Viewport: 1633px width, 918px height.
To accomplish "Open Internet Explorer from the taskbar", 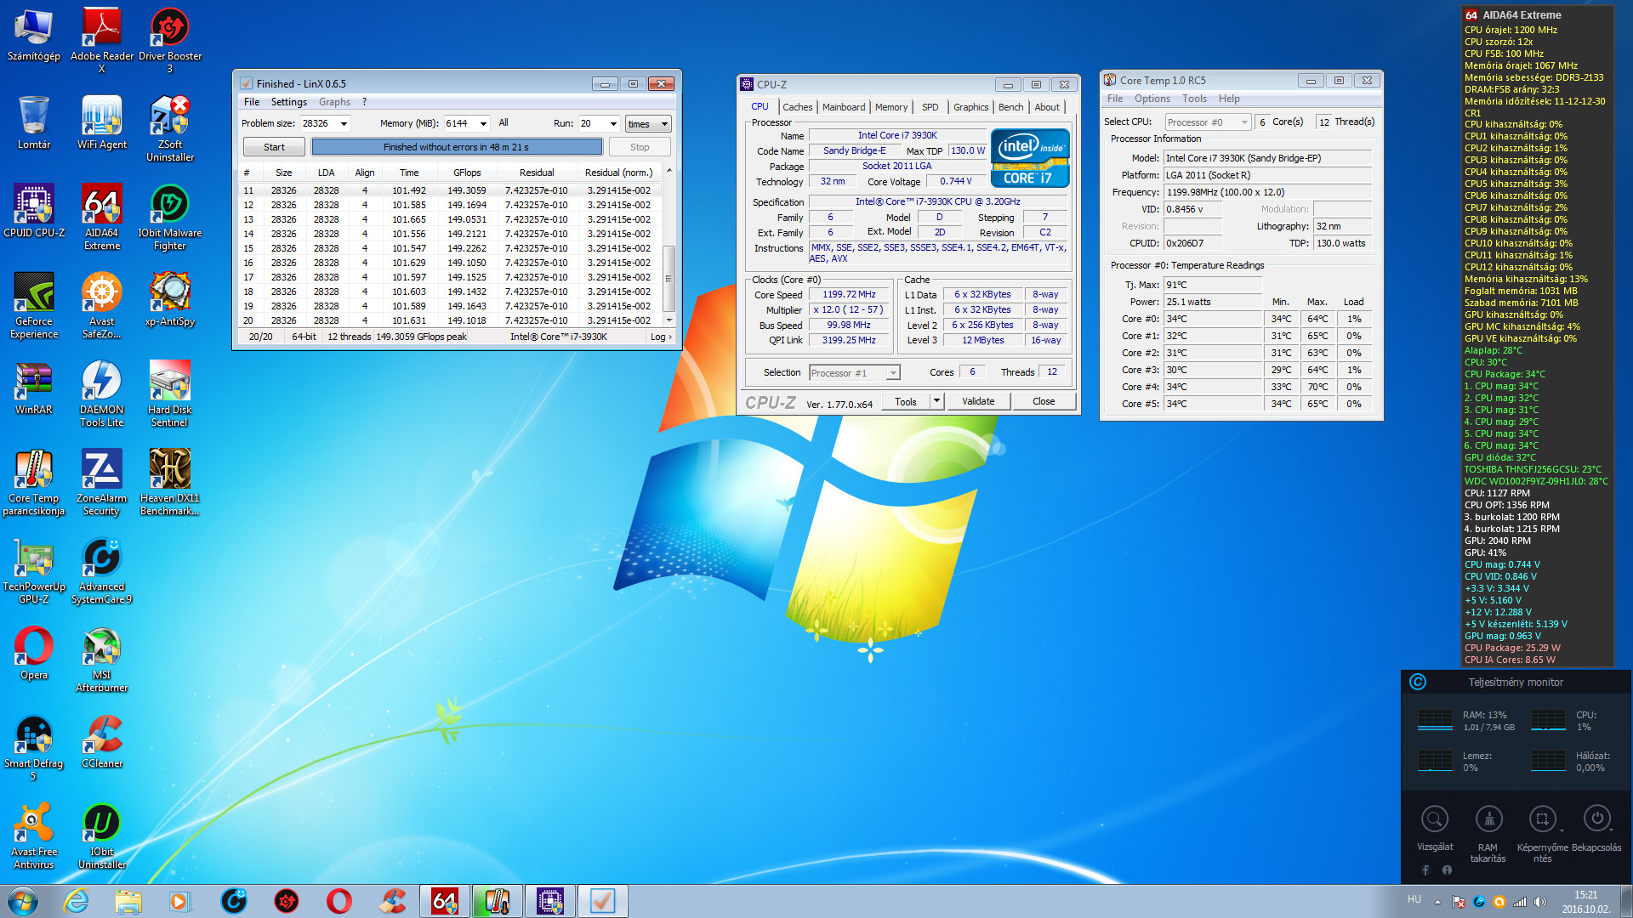I will [77, 901].
